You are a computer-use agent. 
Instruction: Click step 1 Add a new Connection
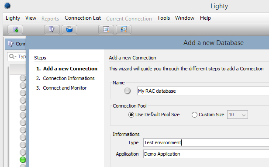(x=67, y=69)
